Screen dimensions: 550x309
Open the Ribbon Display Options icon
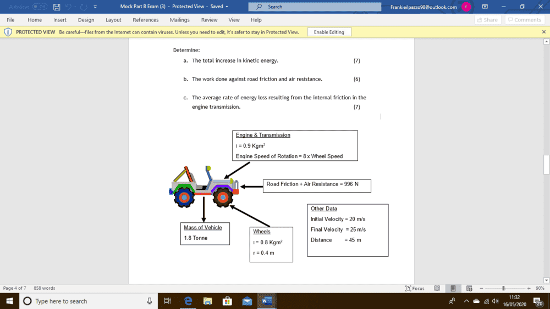tap(485, 7)
